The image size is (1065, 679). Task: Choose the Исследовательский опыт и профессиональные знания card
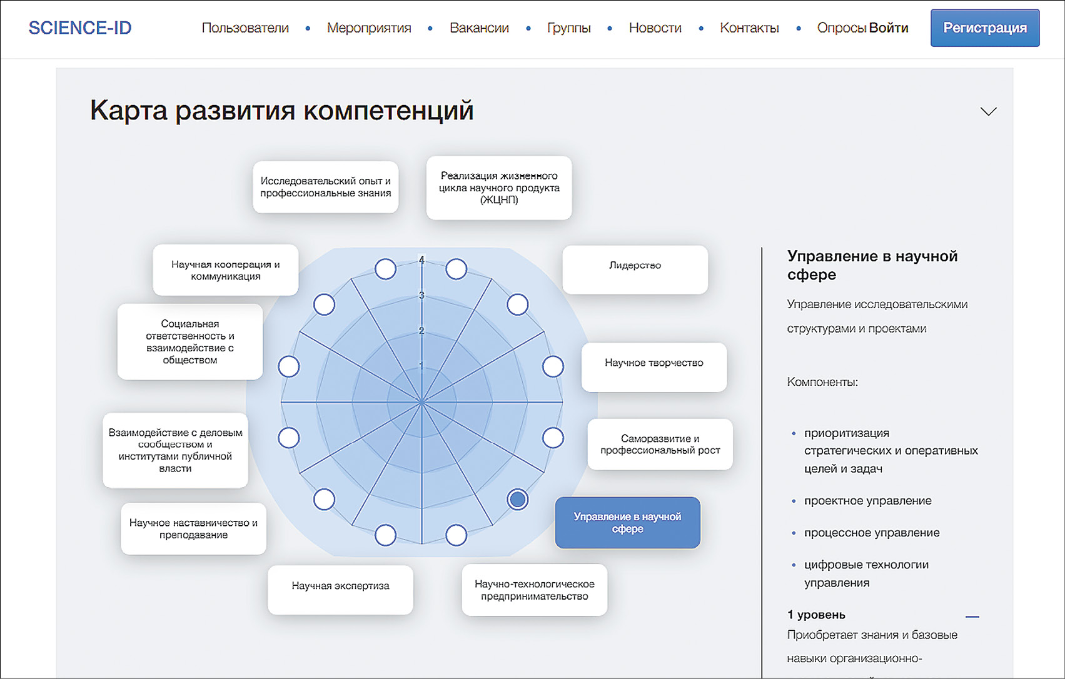tap(325, 187)
